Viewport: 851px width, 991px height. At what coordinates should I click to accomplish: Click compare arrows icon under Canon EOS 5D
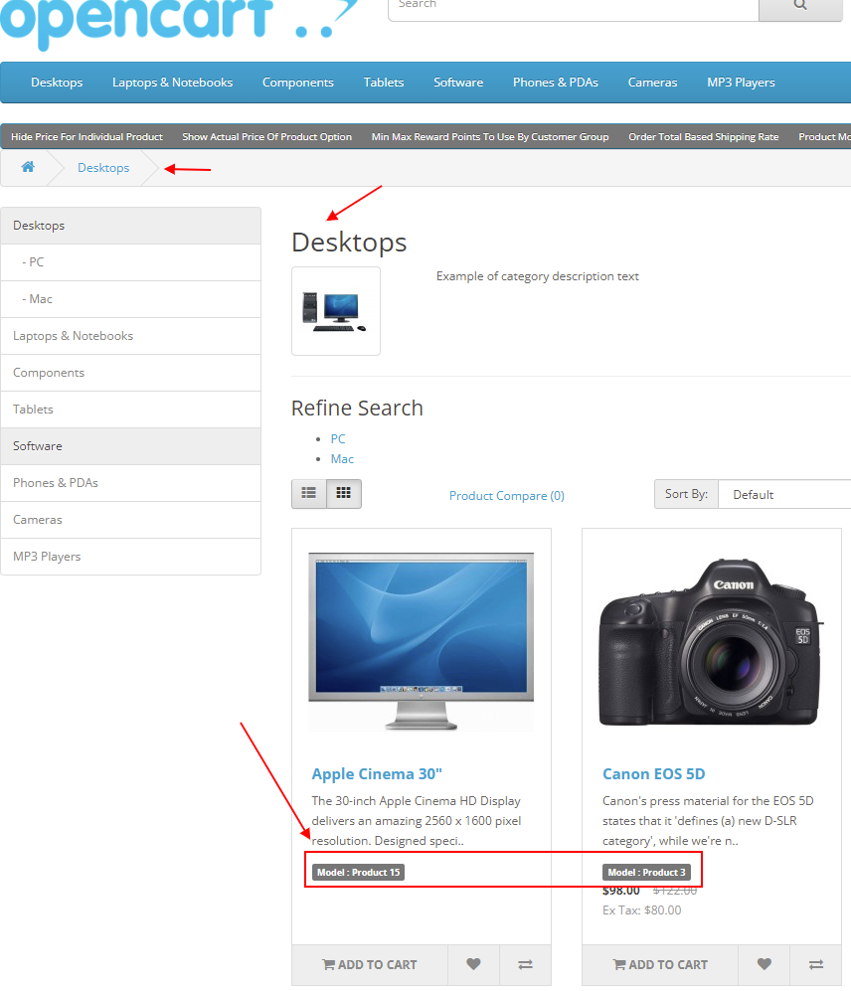[815, 964]
